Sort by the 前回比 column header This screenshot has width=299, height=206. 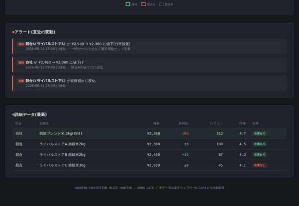tap(183, 123)
